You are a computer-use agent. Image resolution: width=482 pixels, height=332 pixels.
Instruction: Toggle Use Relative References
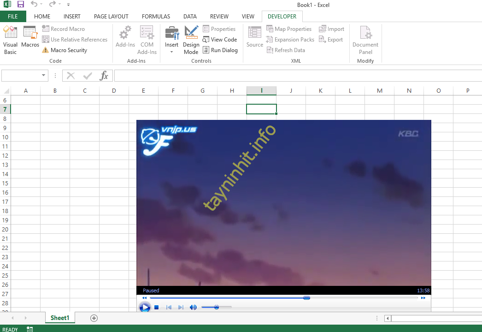point(75,40)
